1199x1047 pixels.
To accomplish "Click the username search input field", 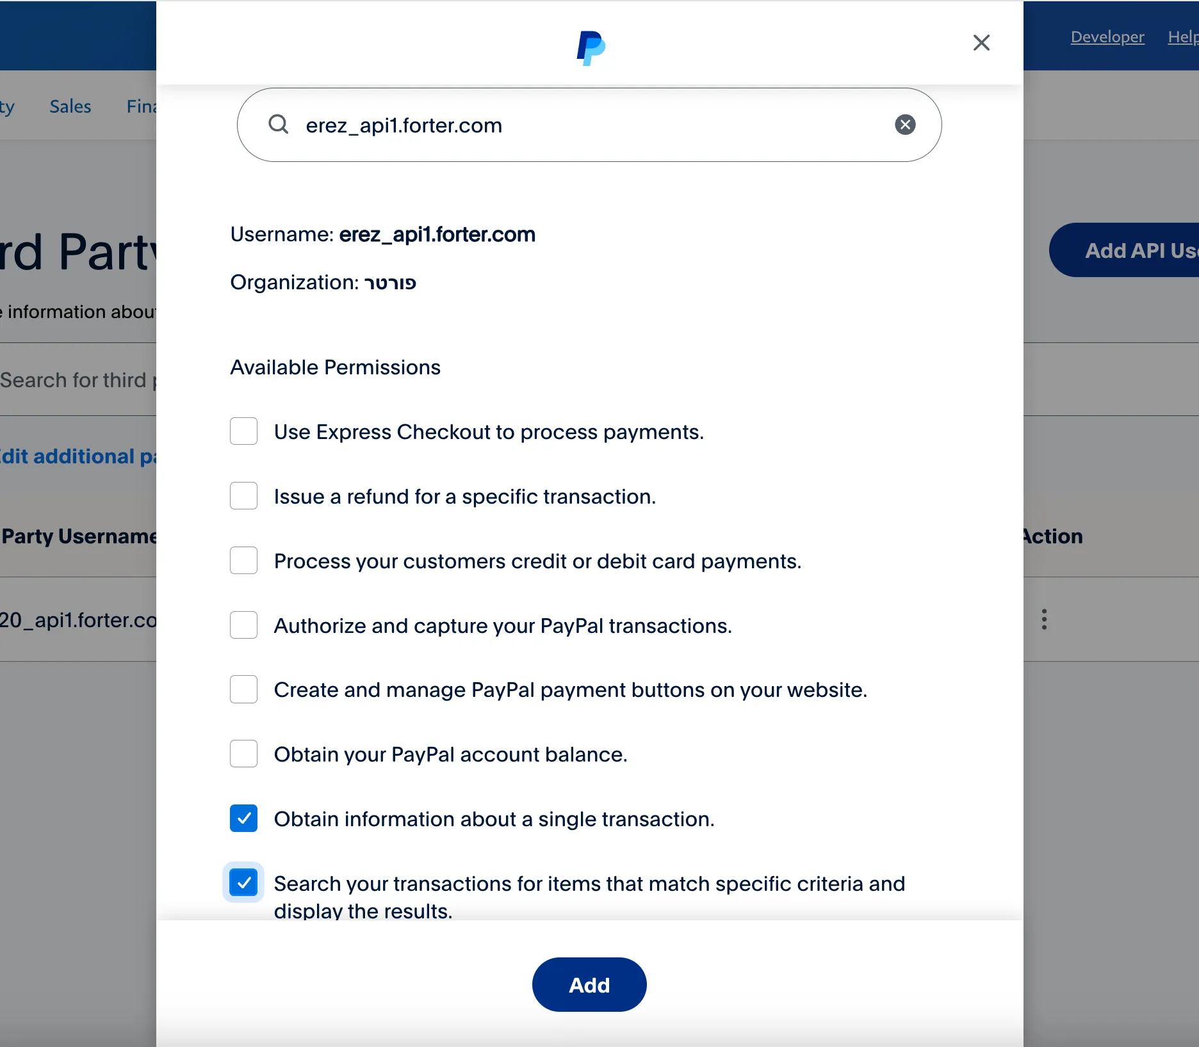I will [x=589, y=125].
